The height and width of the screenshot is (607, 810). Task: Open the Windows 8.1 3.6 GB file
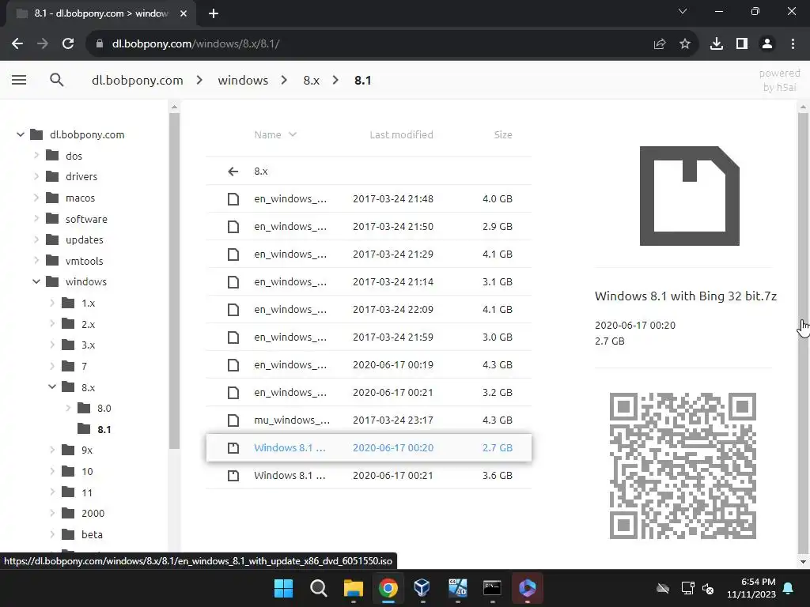click(x=369, y=475)
